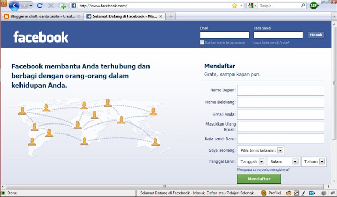Click the blue butterfly status bar icon
Image resolution: width=337 pixels, height=197 pixels.
311,193
